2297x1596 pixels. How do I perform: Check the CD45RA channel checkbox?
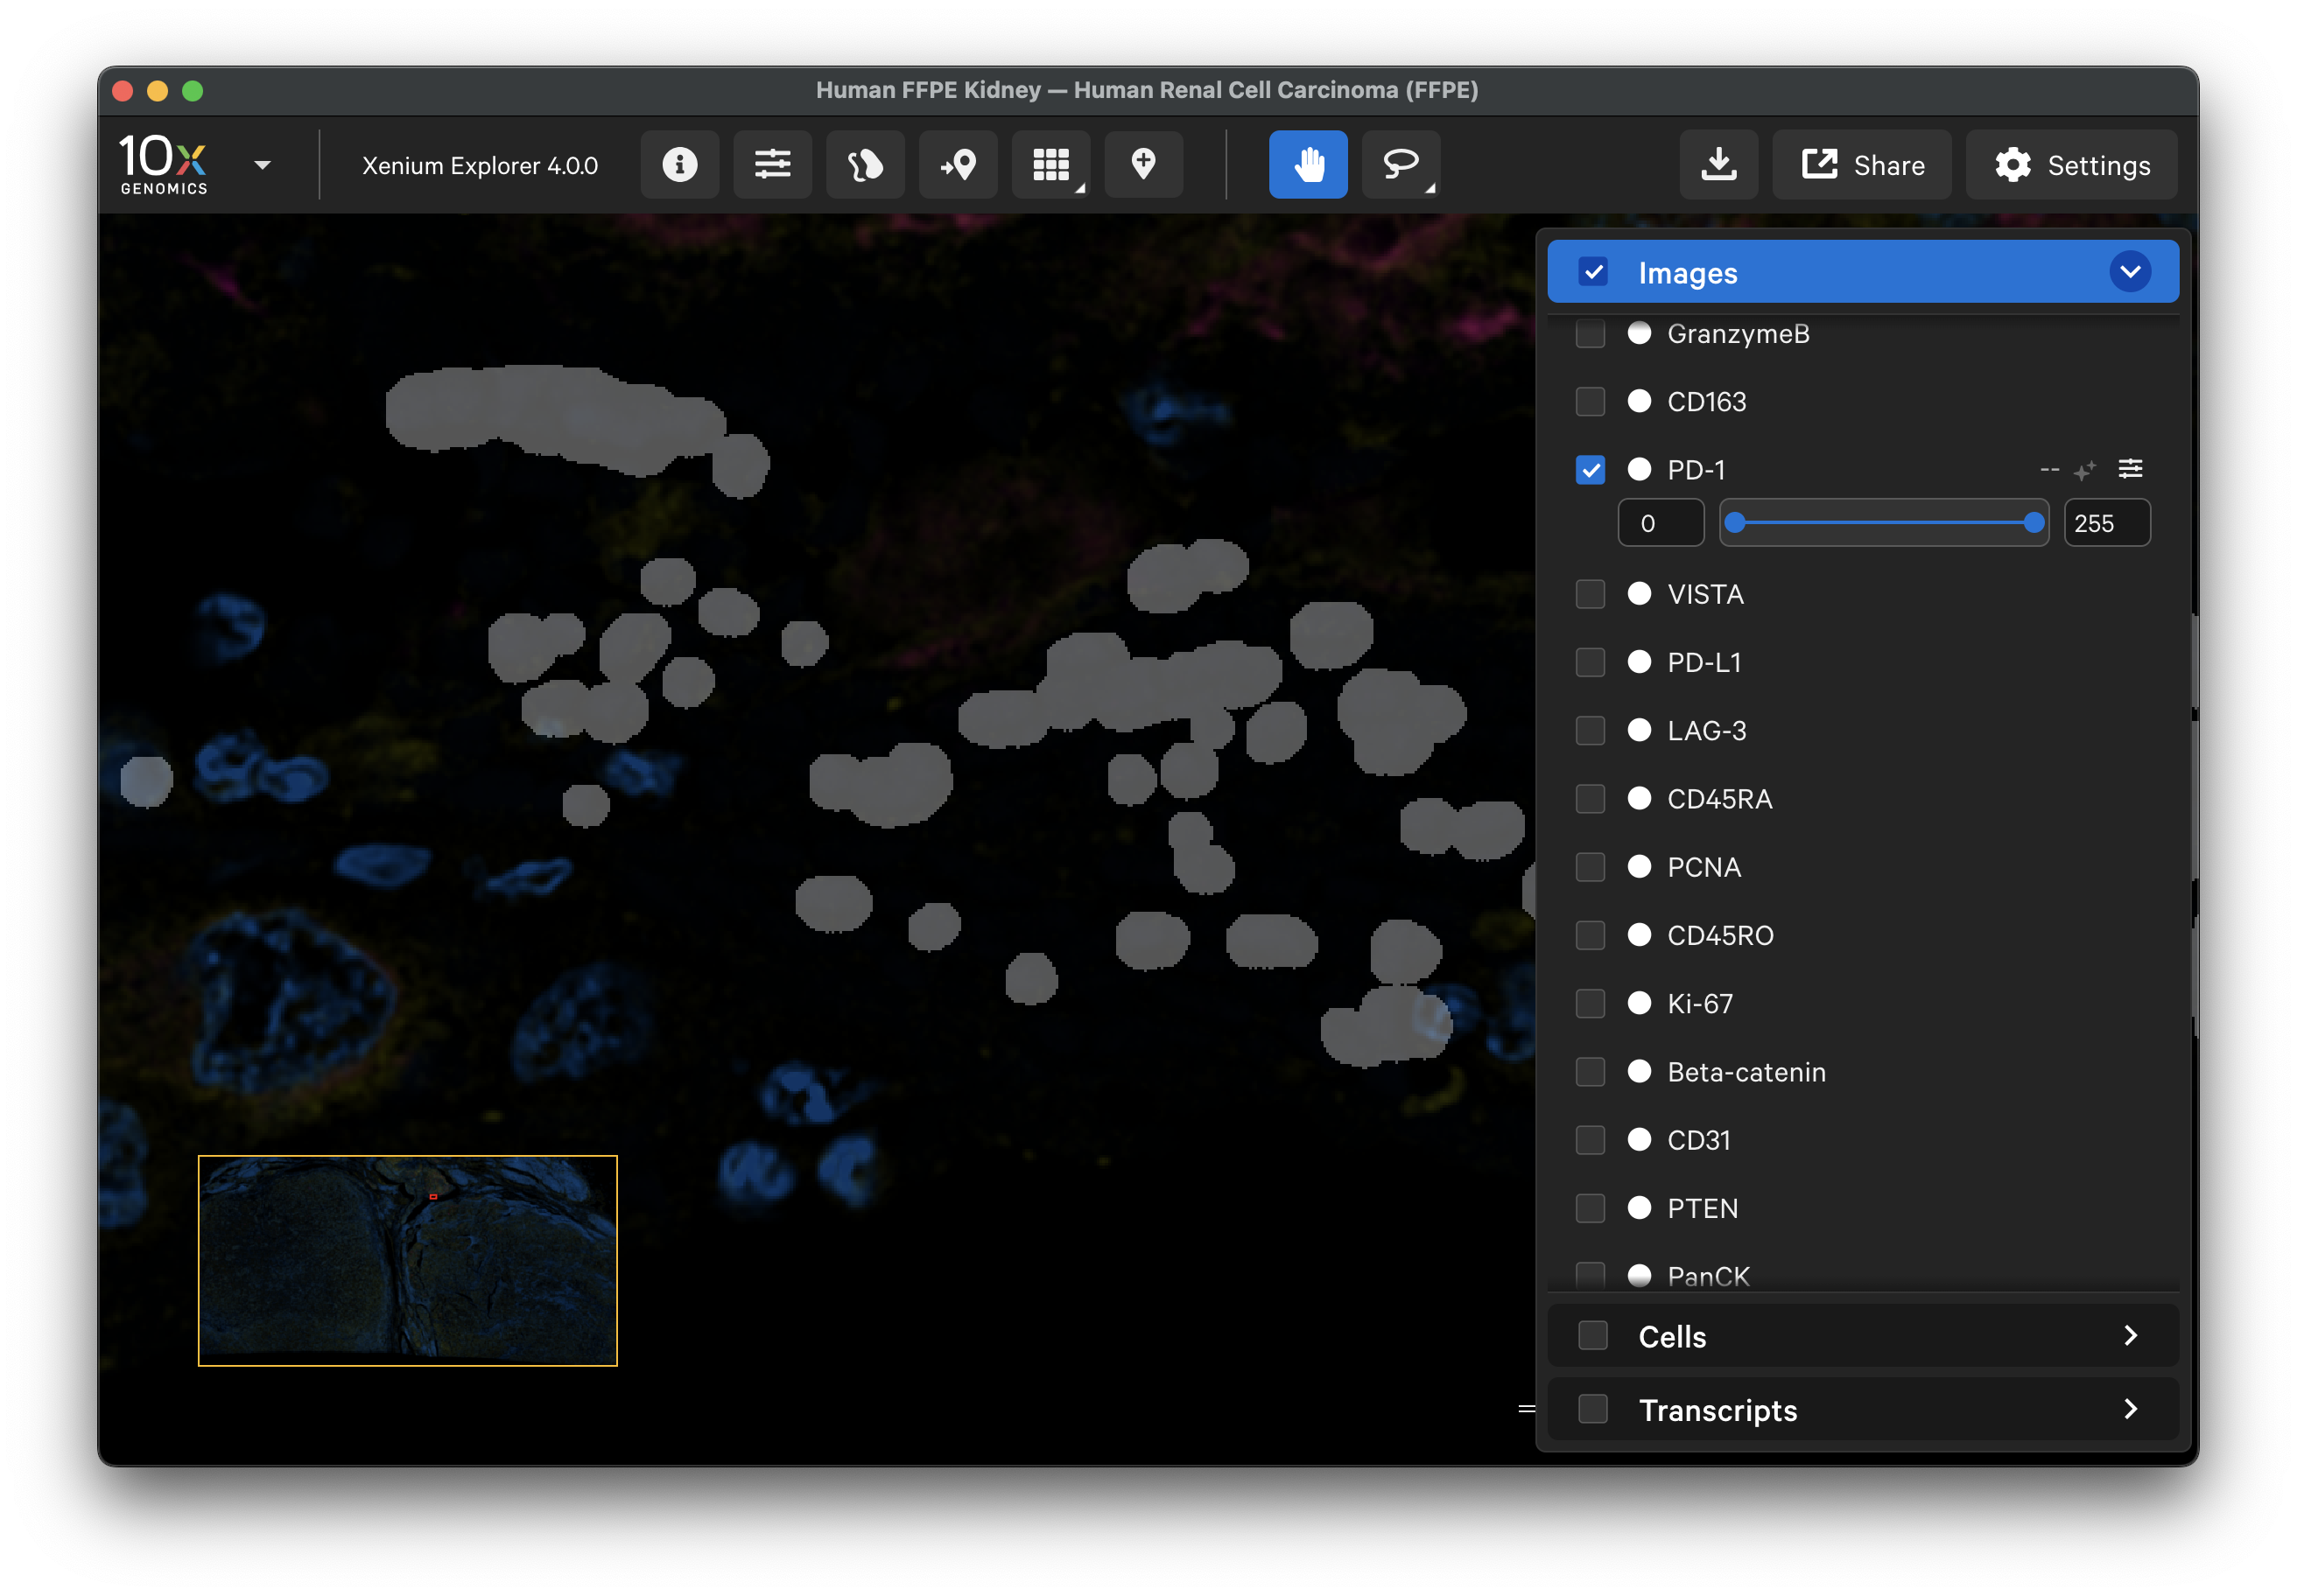[x=1591, y=798]
